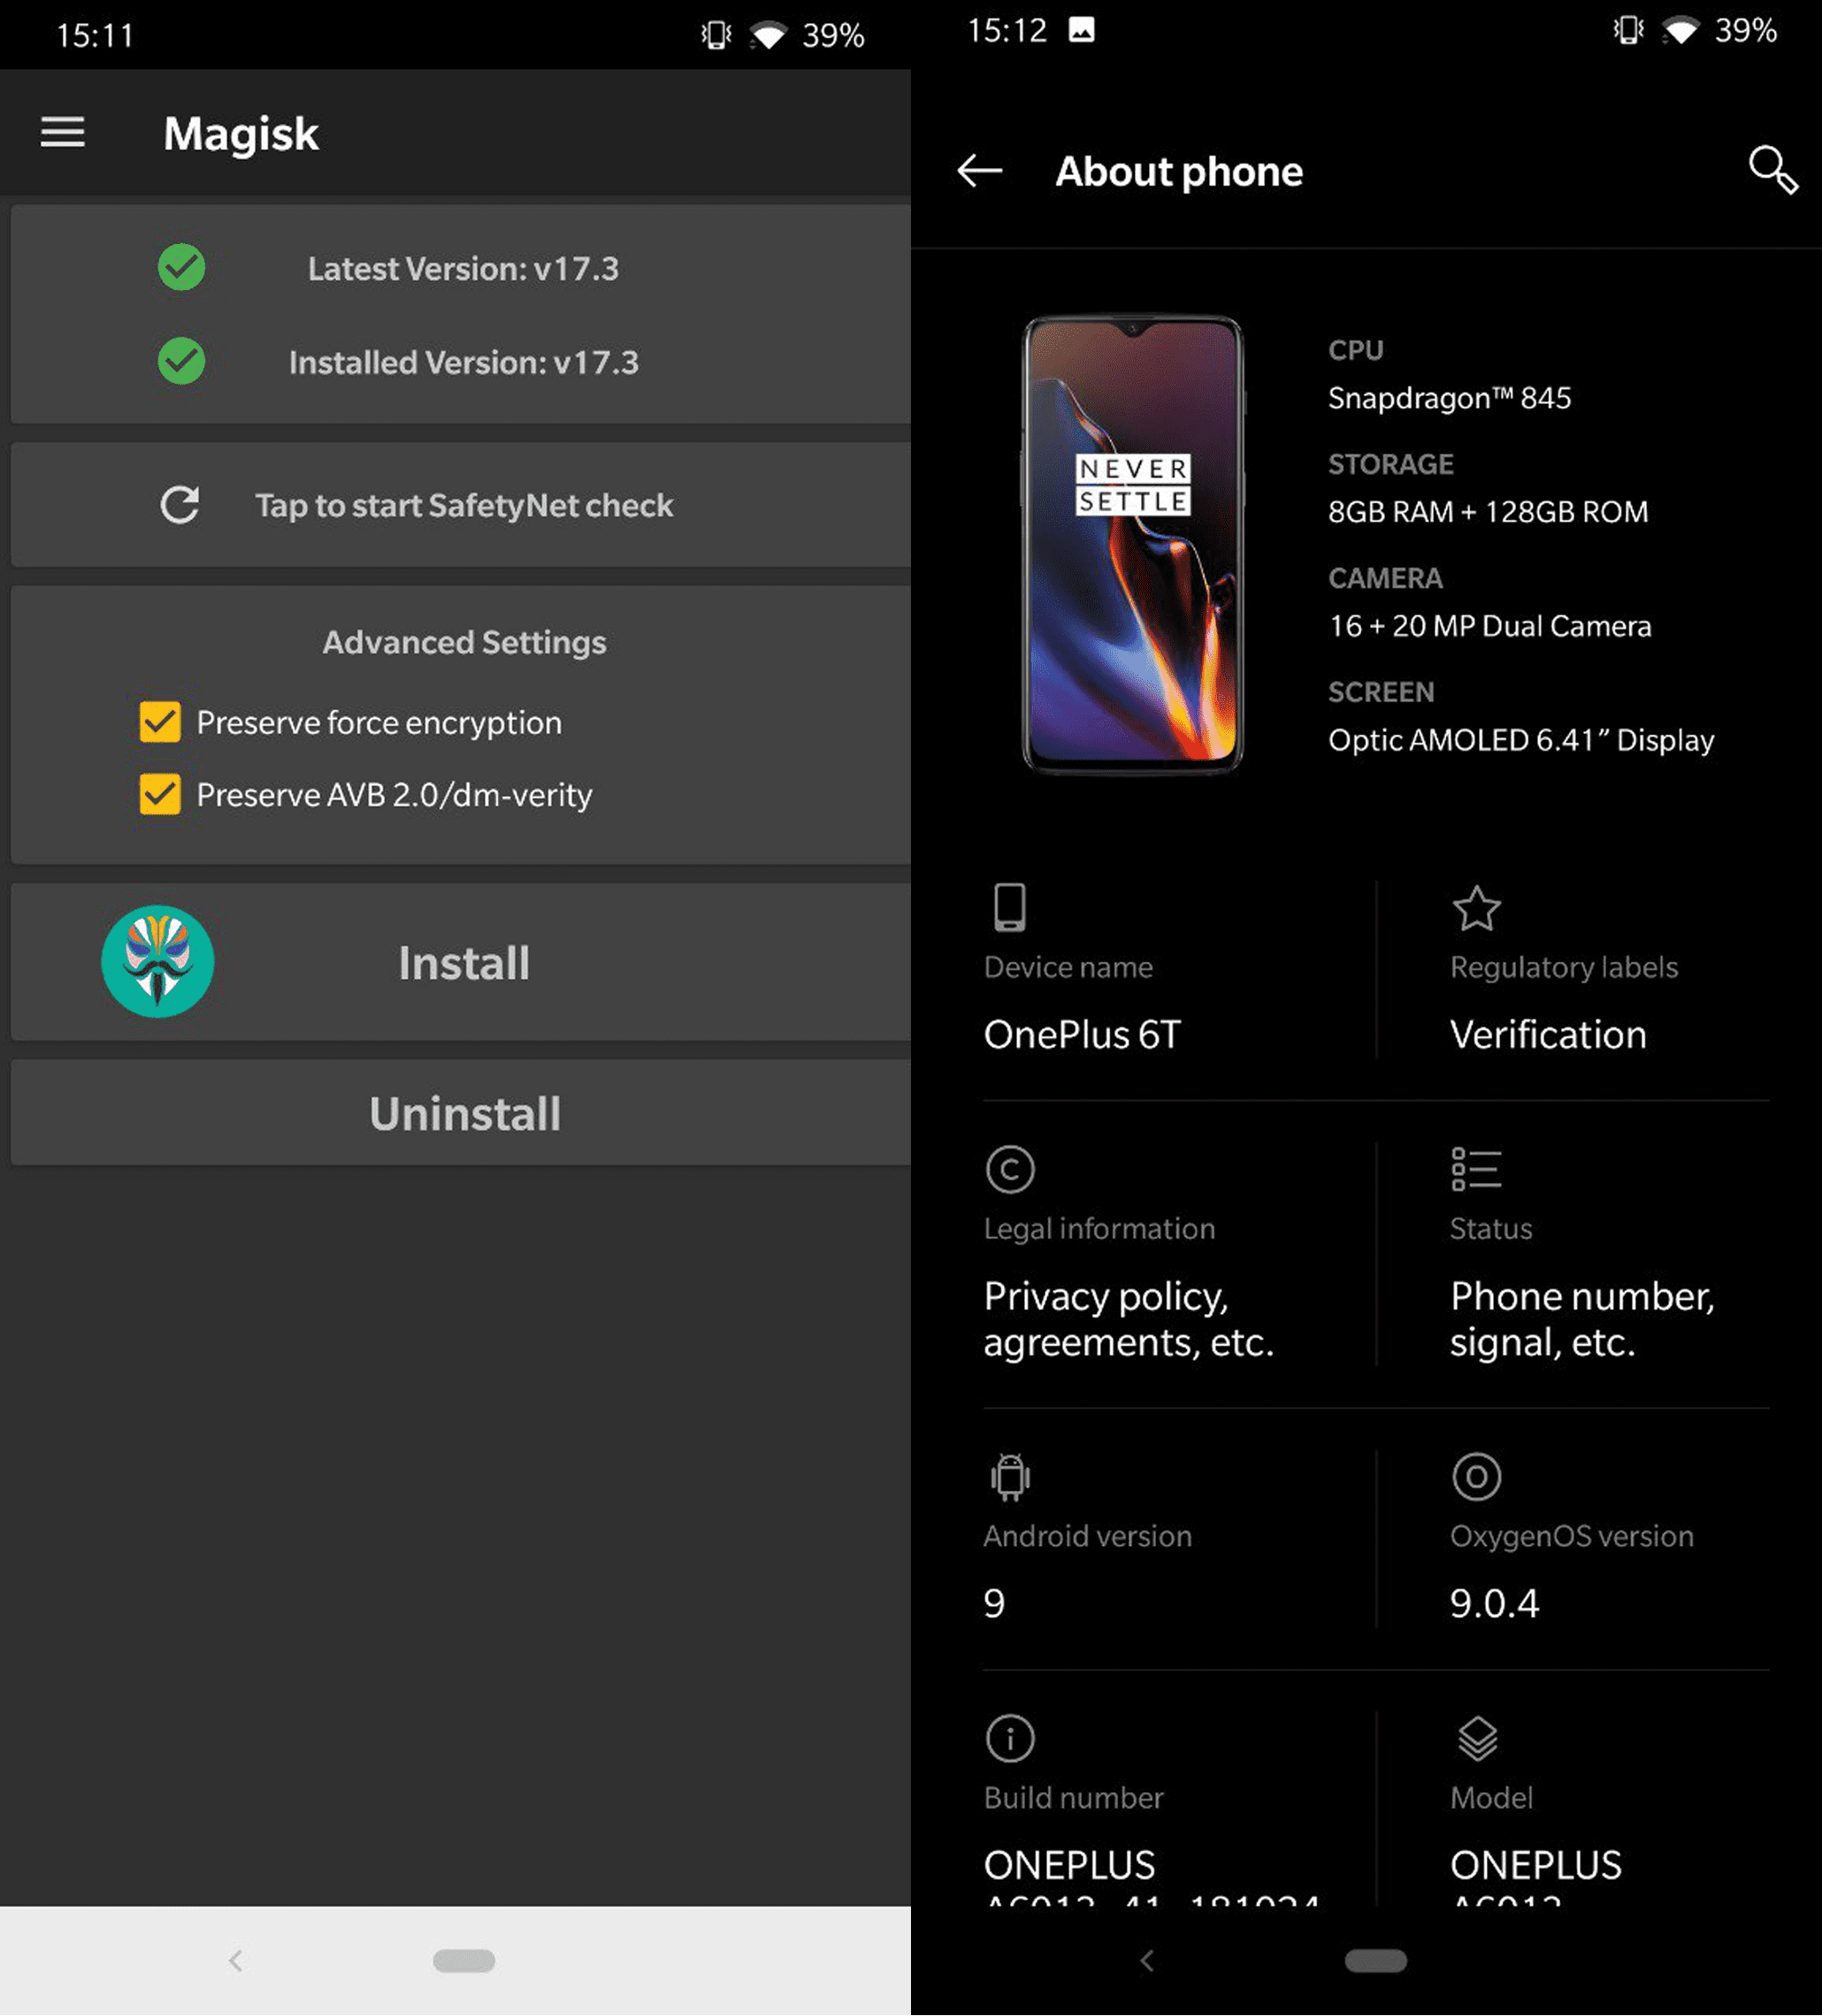Viewport: 1822px width, 2016px height.
Task: Click the search magnifier in About phone
Action: [1771, 170]
